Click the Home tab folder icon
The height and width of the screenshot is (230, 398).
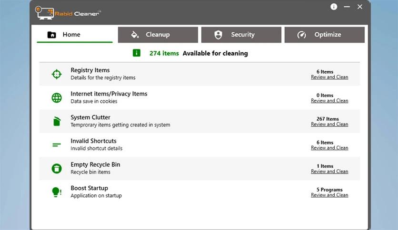click(51, 35)
